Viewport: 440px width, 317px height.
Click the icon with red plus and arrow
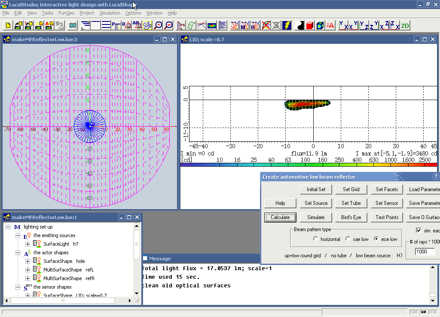[x=29, y=25]
